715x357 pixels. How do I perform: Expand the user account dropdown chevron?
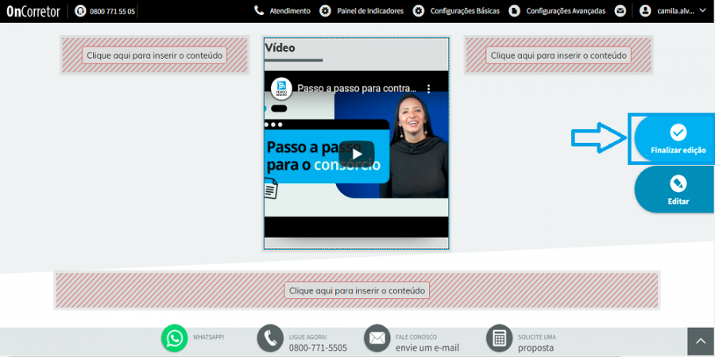click(702, 10)
